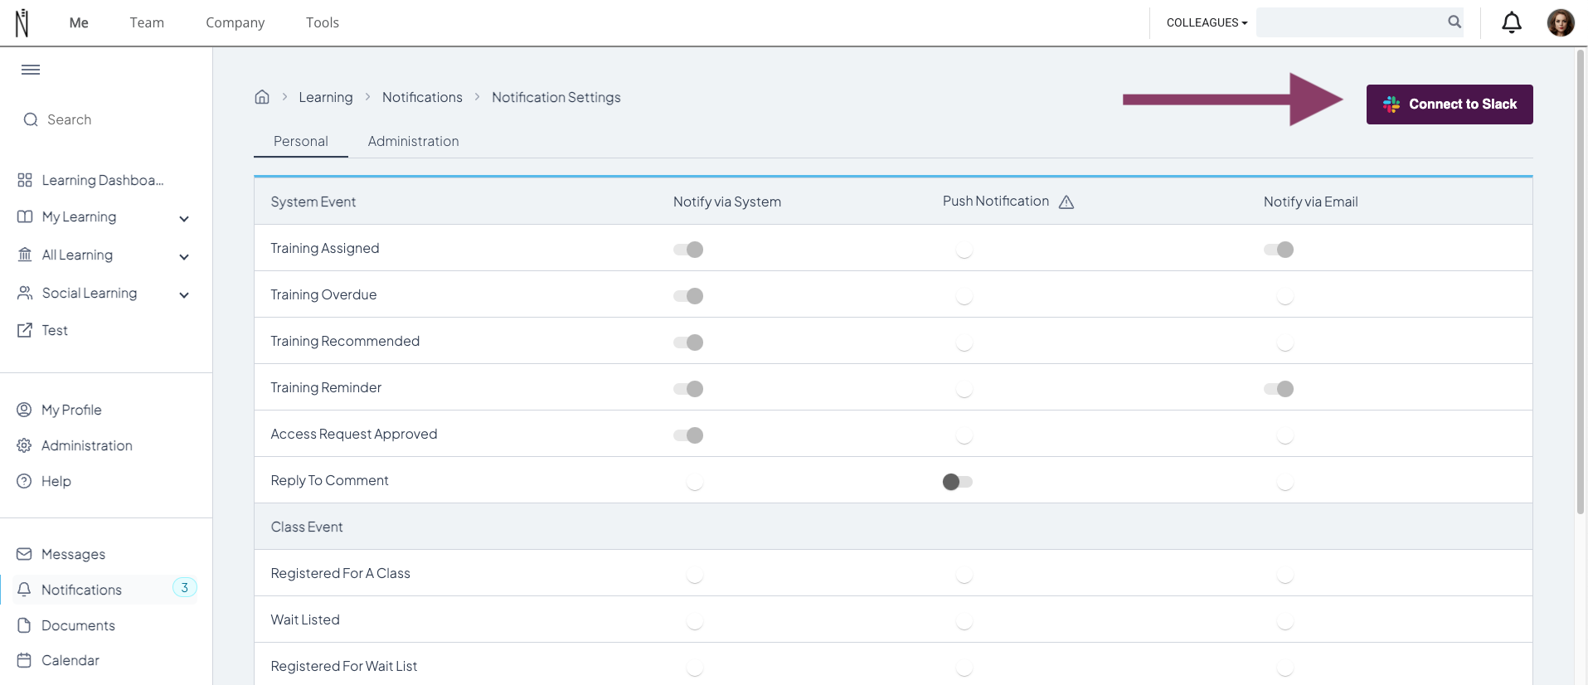The image size is (1588, 685).
Task: Click the Push Notification warning triangle icon
Action: [x=1066, y=202]
